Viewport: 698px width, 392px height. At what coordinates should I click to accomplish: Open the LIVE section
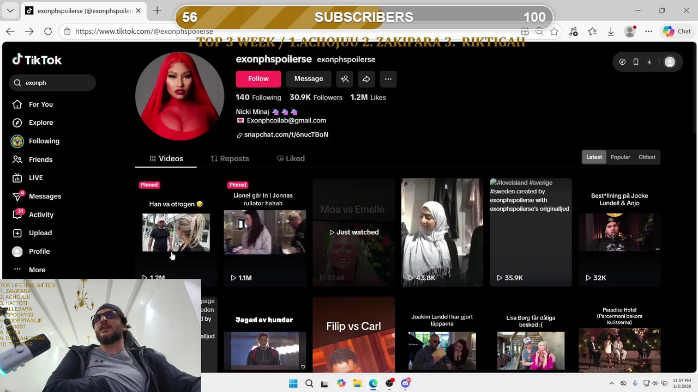pyautogui.click(x=28, y=178)
